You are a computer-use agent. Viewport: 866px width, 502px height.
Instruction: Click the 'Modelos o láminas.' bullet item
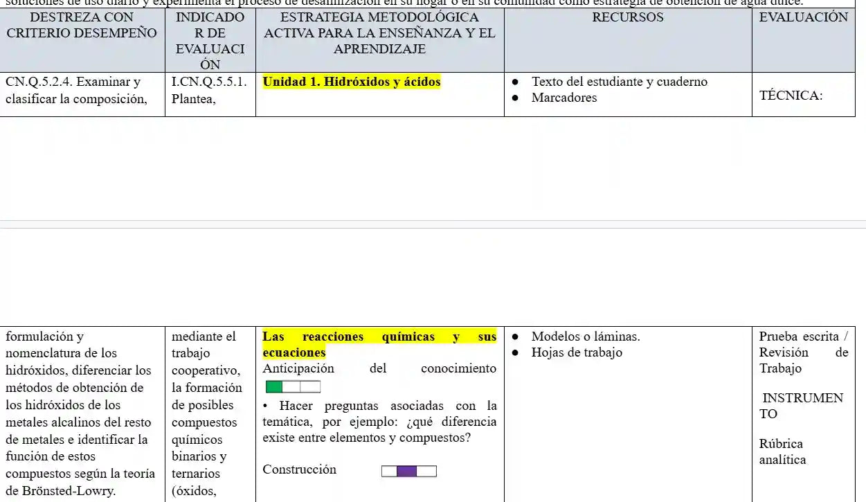[585, 337]
